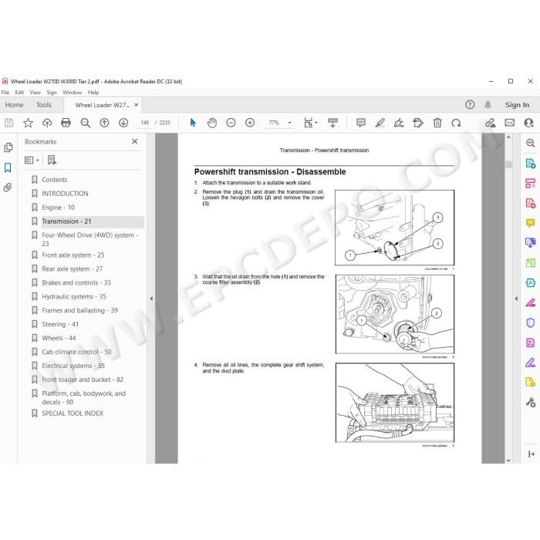Click the Print file icon
The height and width of the screenshot is (540, 540).
click(66, 123)
